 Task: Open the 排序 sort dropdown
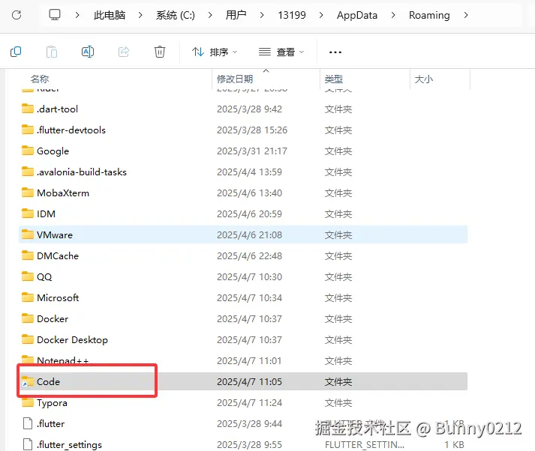tap(215, 52)
